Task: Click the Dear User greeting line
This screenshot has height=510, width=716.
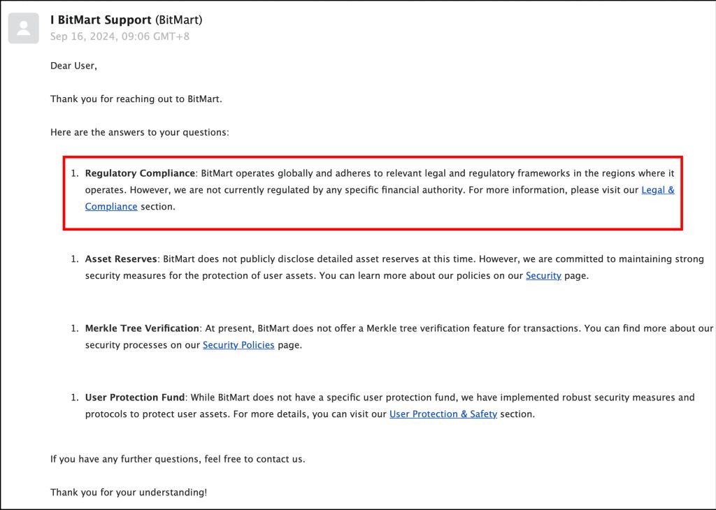Action: (73, 66)
